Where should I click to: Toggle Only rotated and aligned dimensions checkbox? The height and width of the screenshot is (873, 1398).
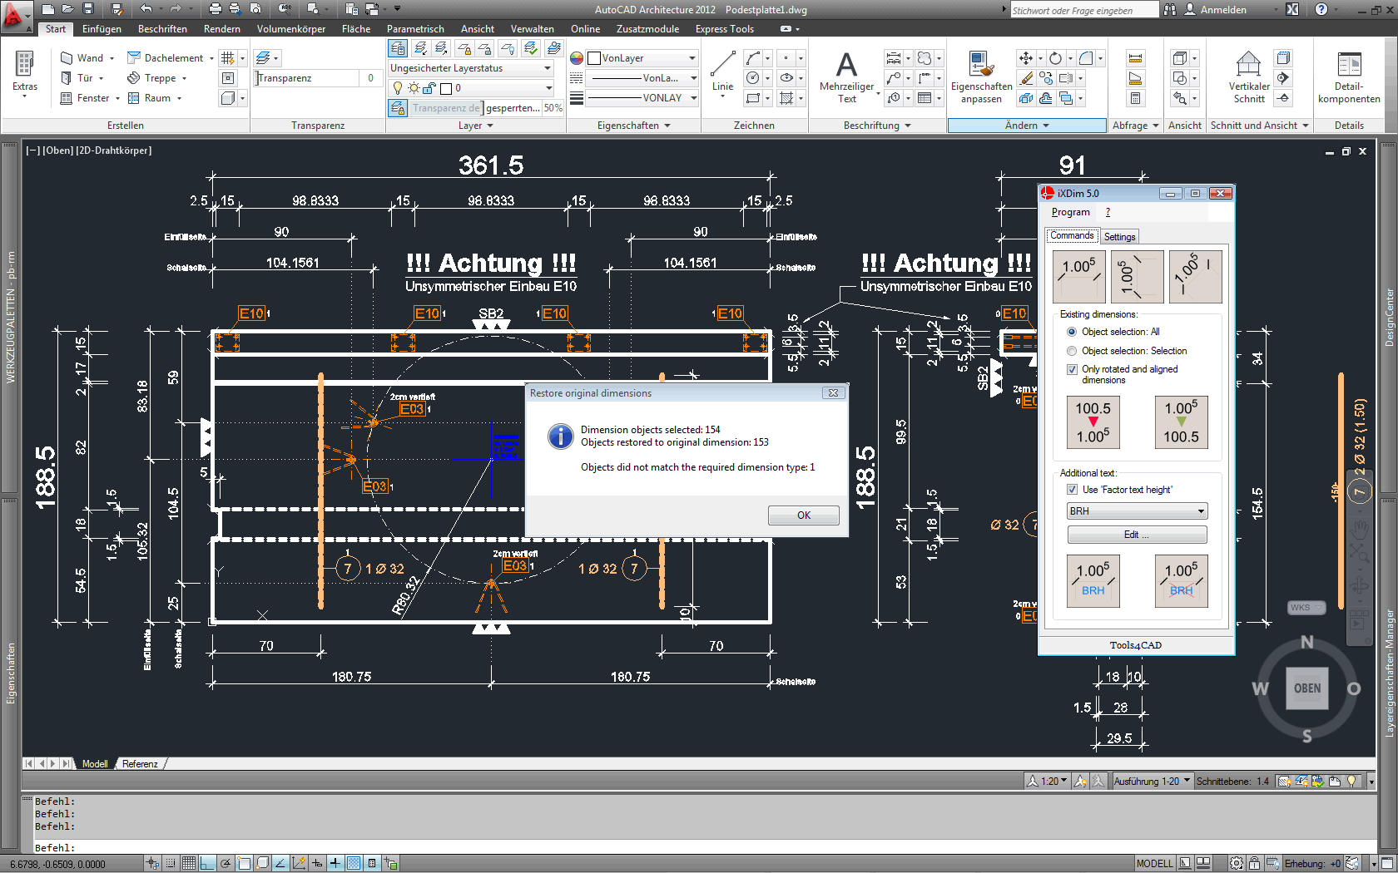(x=1072, y=369)
